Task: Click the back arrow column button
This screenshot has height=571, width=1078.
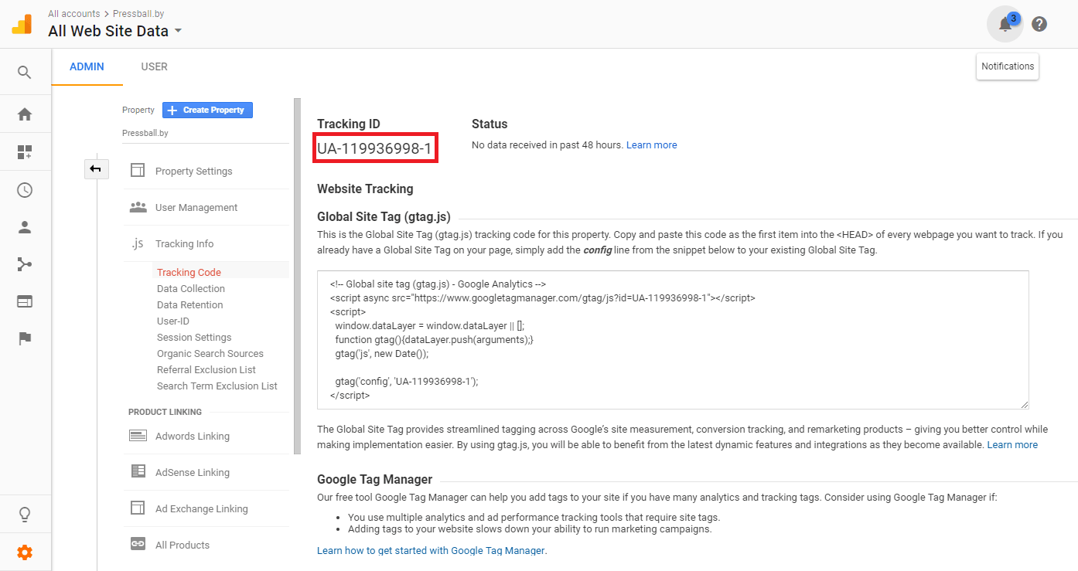Action: click(x=96, y=168)
